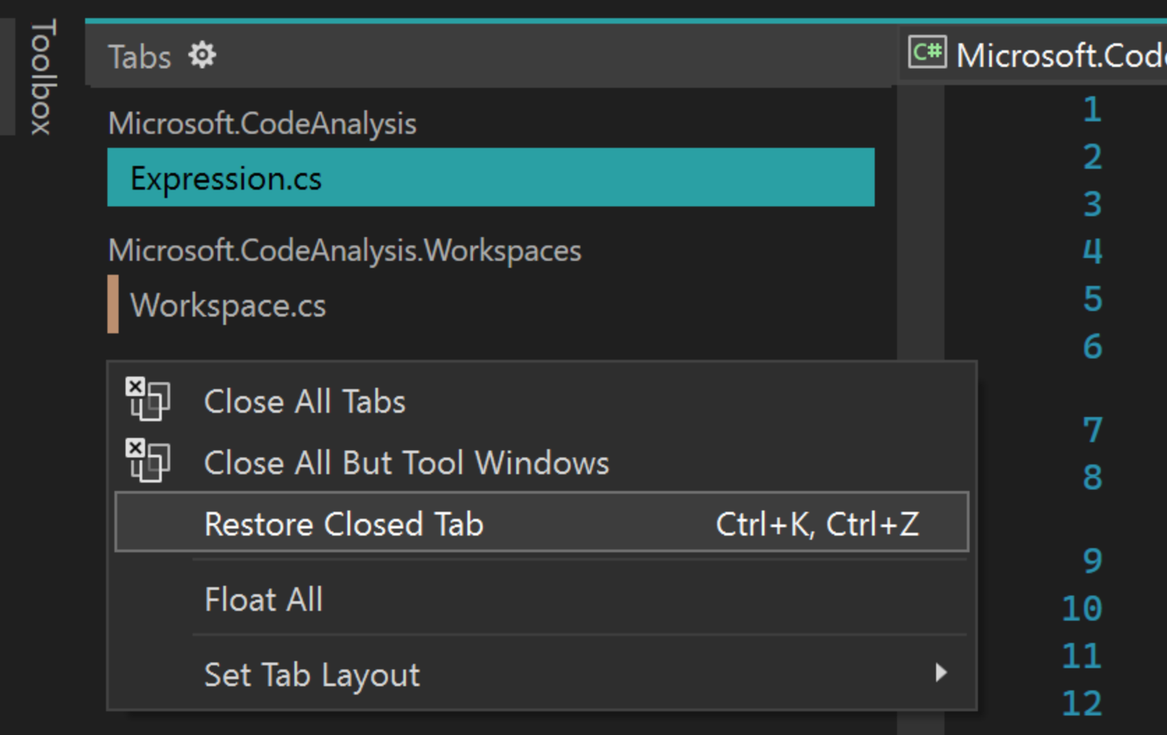The width and height of the screenshot is (1167, 735).
Task: Select Float All from the menu
Action: (264, 600)
